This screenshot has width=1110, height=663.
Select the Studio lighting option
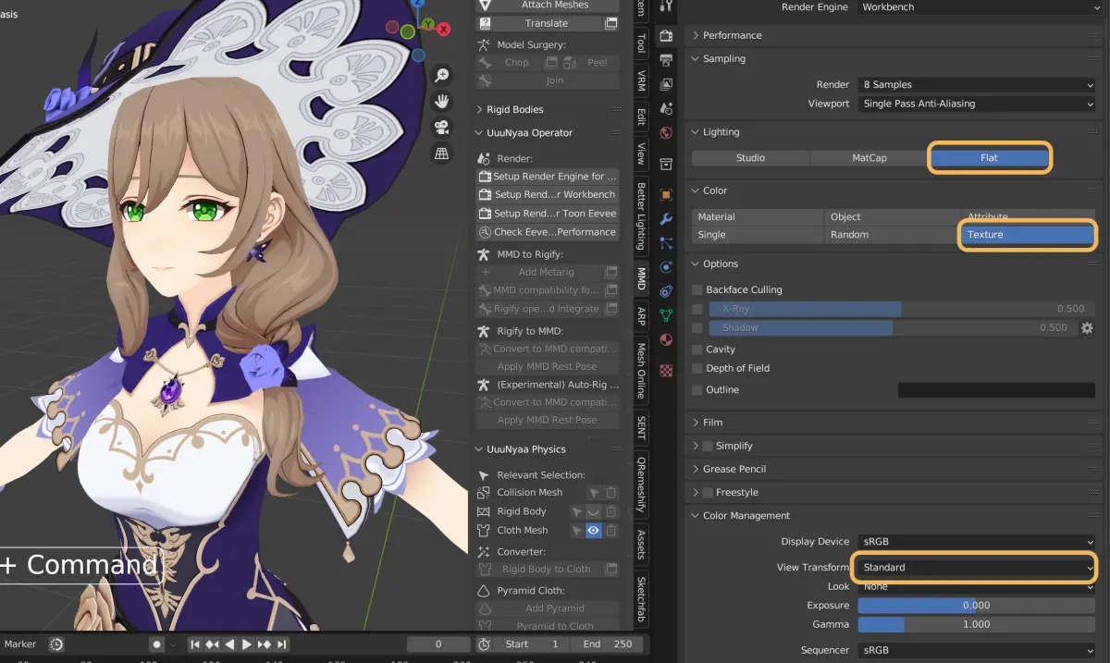750,158
